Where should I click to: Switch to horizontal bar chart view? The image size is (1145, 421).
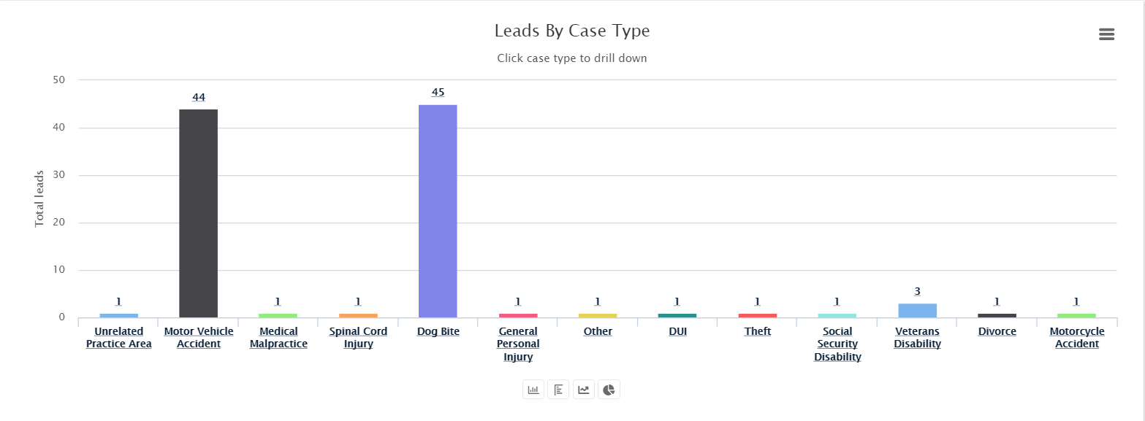tap(558, 390)
